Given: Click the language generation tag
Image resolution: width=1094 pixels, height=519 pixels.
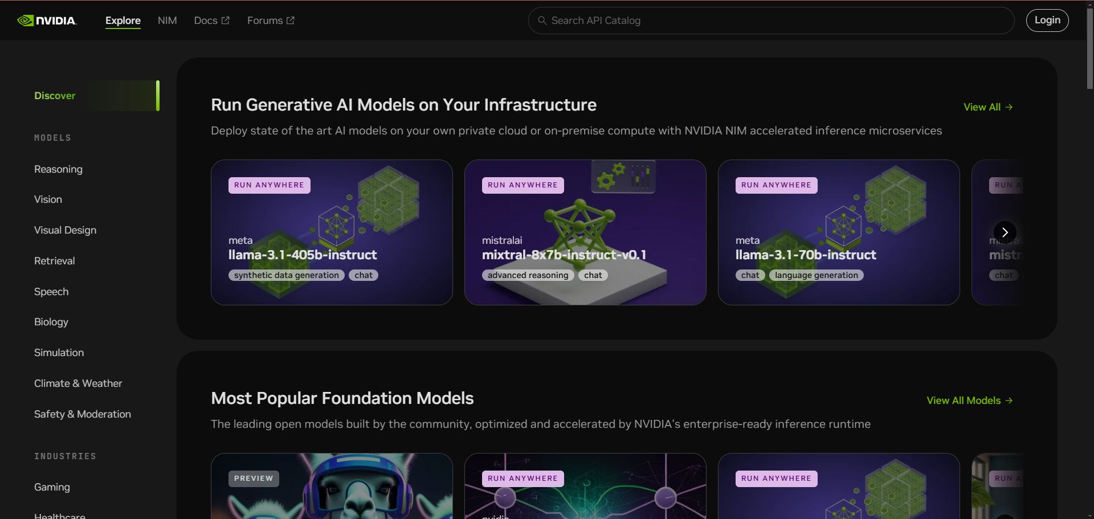Looking at the screenshot, I should (x=817, y=275).
